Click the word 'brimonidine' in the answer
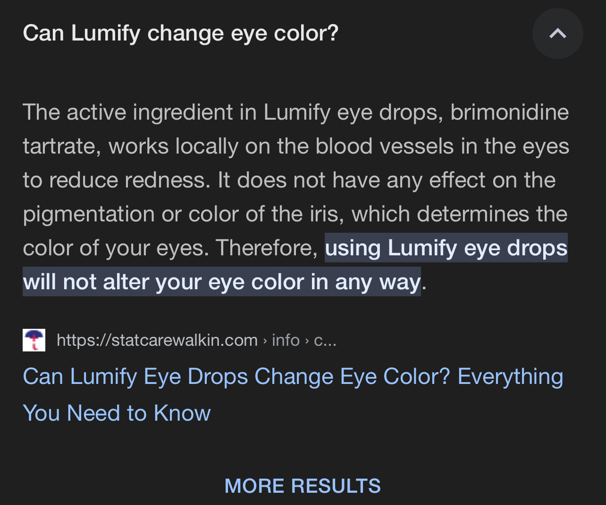The width and height of the screenshot is (606, 505). coord(510,112)
